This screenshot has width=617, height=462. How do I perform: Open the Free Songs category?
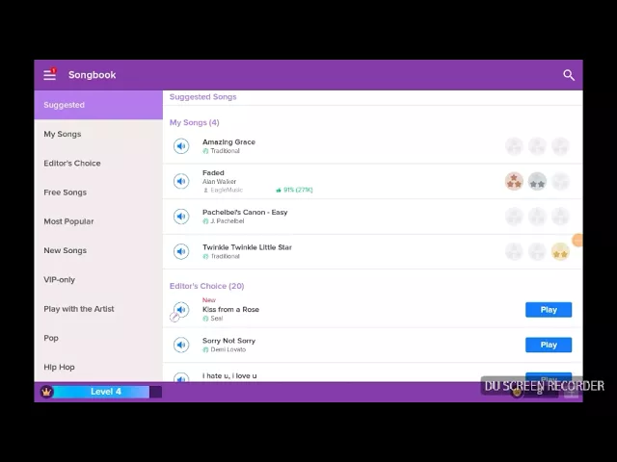[98, 192]
